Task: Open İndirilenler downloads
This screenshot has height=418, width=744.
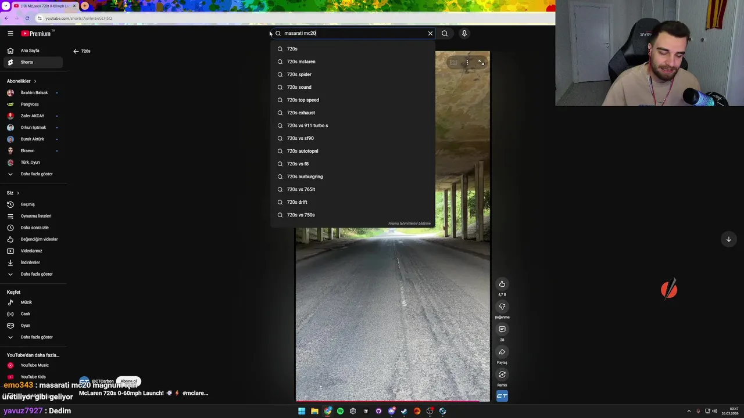Action: tap(33, 262)
